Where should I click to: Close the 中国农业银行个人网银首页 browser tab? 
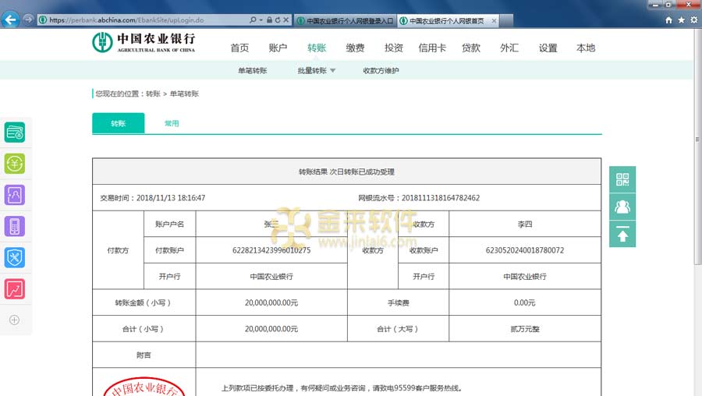coord(494,20)
